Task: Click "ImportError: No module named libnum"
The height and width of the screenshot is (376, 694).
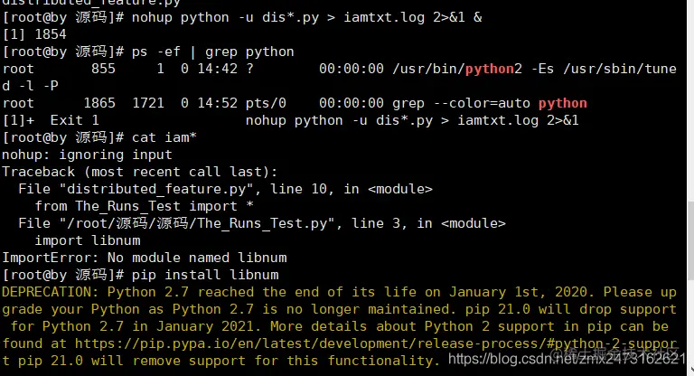Action: 145,258
